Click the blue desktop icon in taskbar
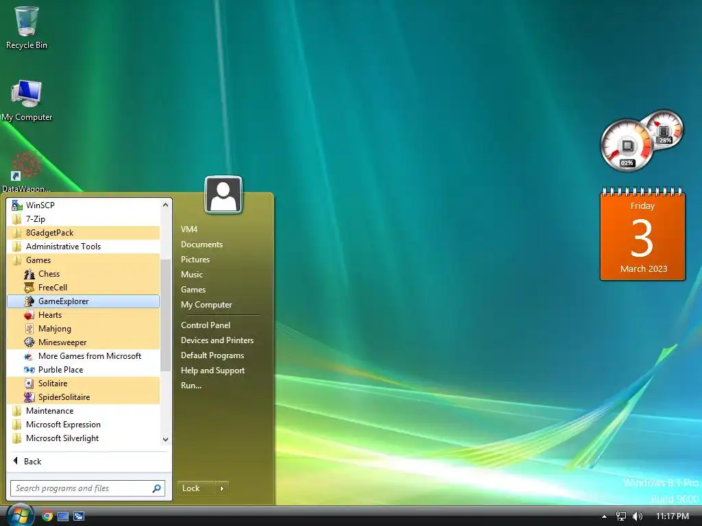The image size is (702, 526). (x=63, y=516)
